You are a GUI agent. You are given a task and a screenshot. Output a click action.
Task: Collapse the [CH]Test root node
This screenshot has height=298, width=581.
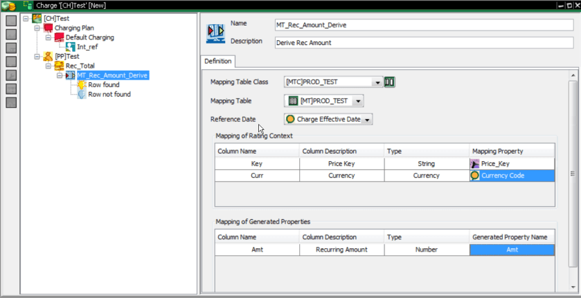[26, 18]
